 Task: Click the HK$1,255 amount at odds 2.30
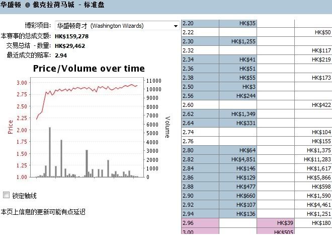point(238,41)
